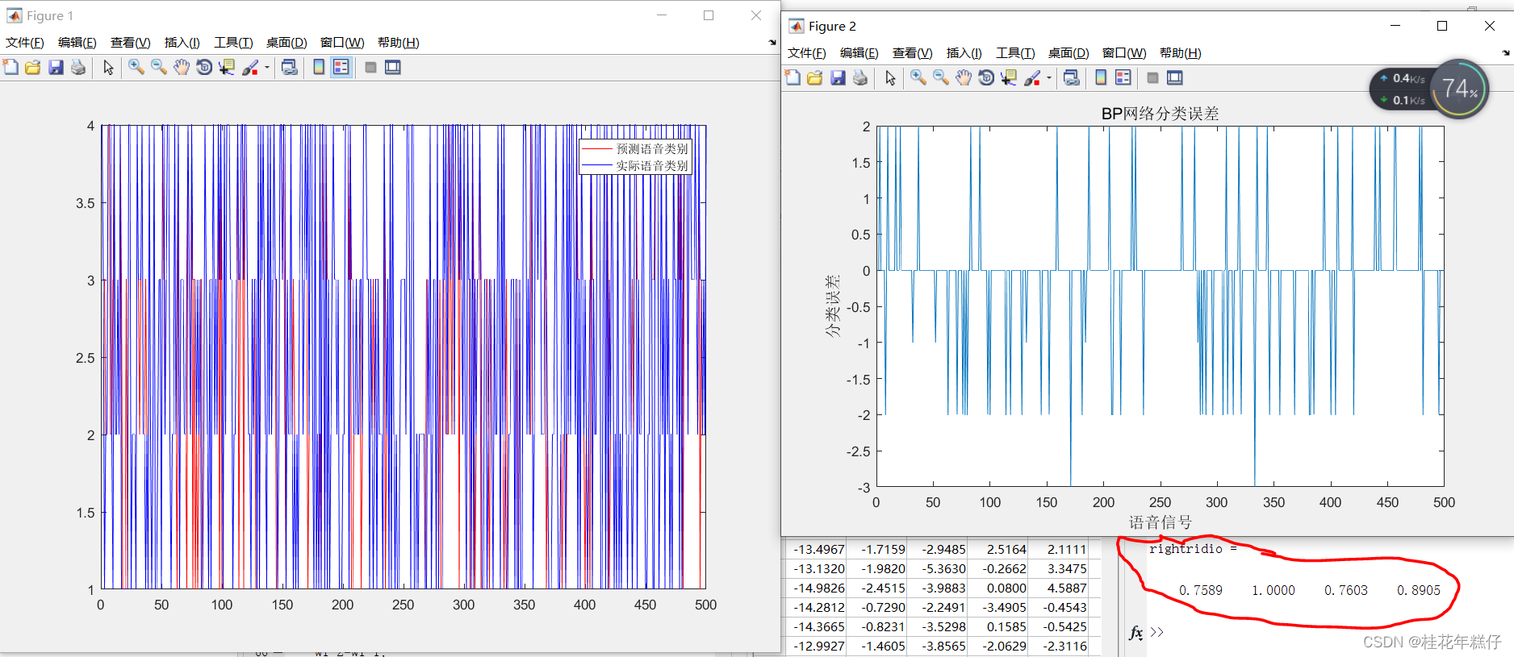The width and height of the screenshot is (1514, 657).
Task: Click the 语音信号 x-axis label
Action: 1160,522
